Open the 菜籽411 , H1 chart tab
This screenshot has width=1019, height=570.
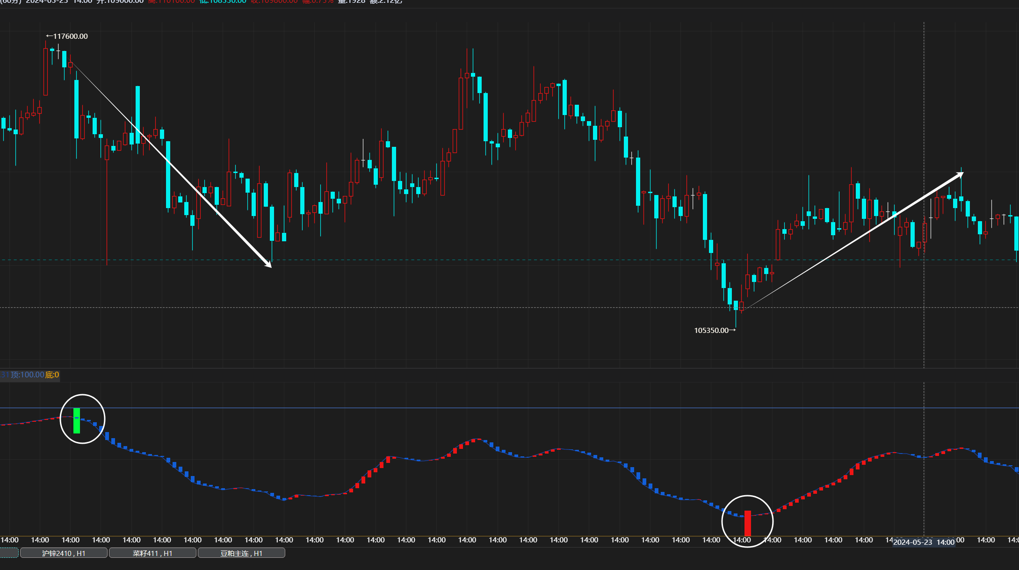click(x=152, y=553)
